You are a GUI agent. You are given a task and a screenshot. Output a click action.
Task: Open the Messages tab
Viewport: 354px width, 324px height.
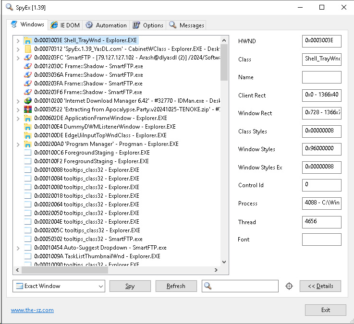(186, 25)
